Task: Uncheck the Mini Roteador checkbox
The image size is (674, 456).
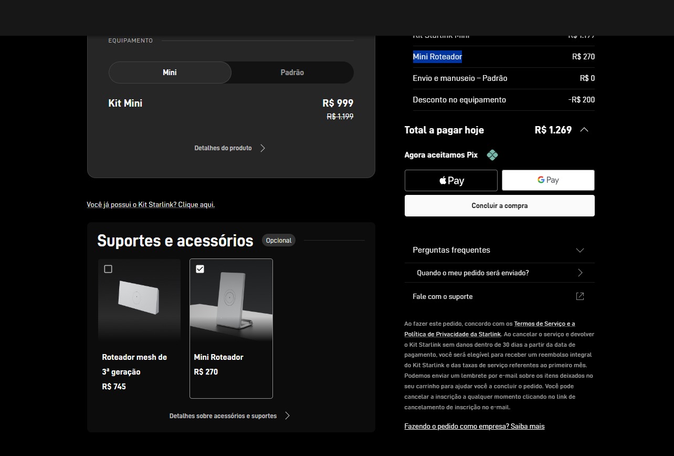Action: 200,269
